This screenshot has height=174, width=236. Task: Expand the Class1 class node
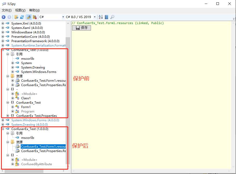click(13, 98)
